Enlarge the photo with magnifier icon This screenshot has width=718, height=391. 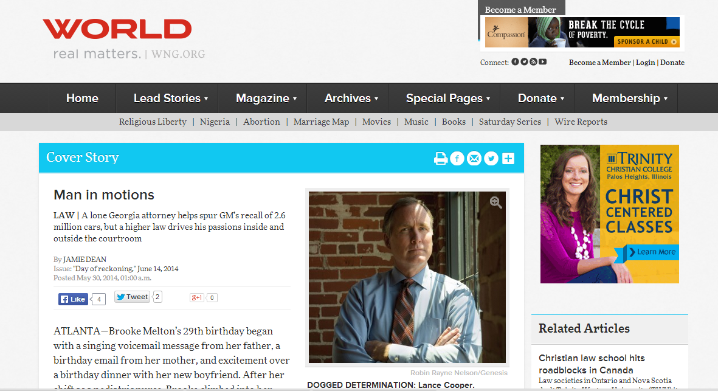495,202
